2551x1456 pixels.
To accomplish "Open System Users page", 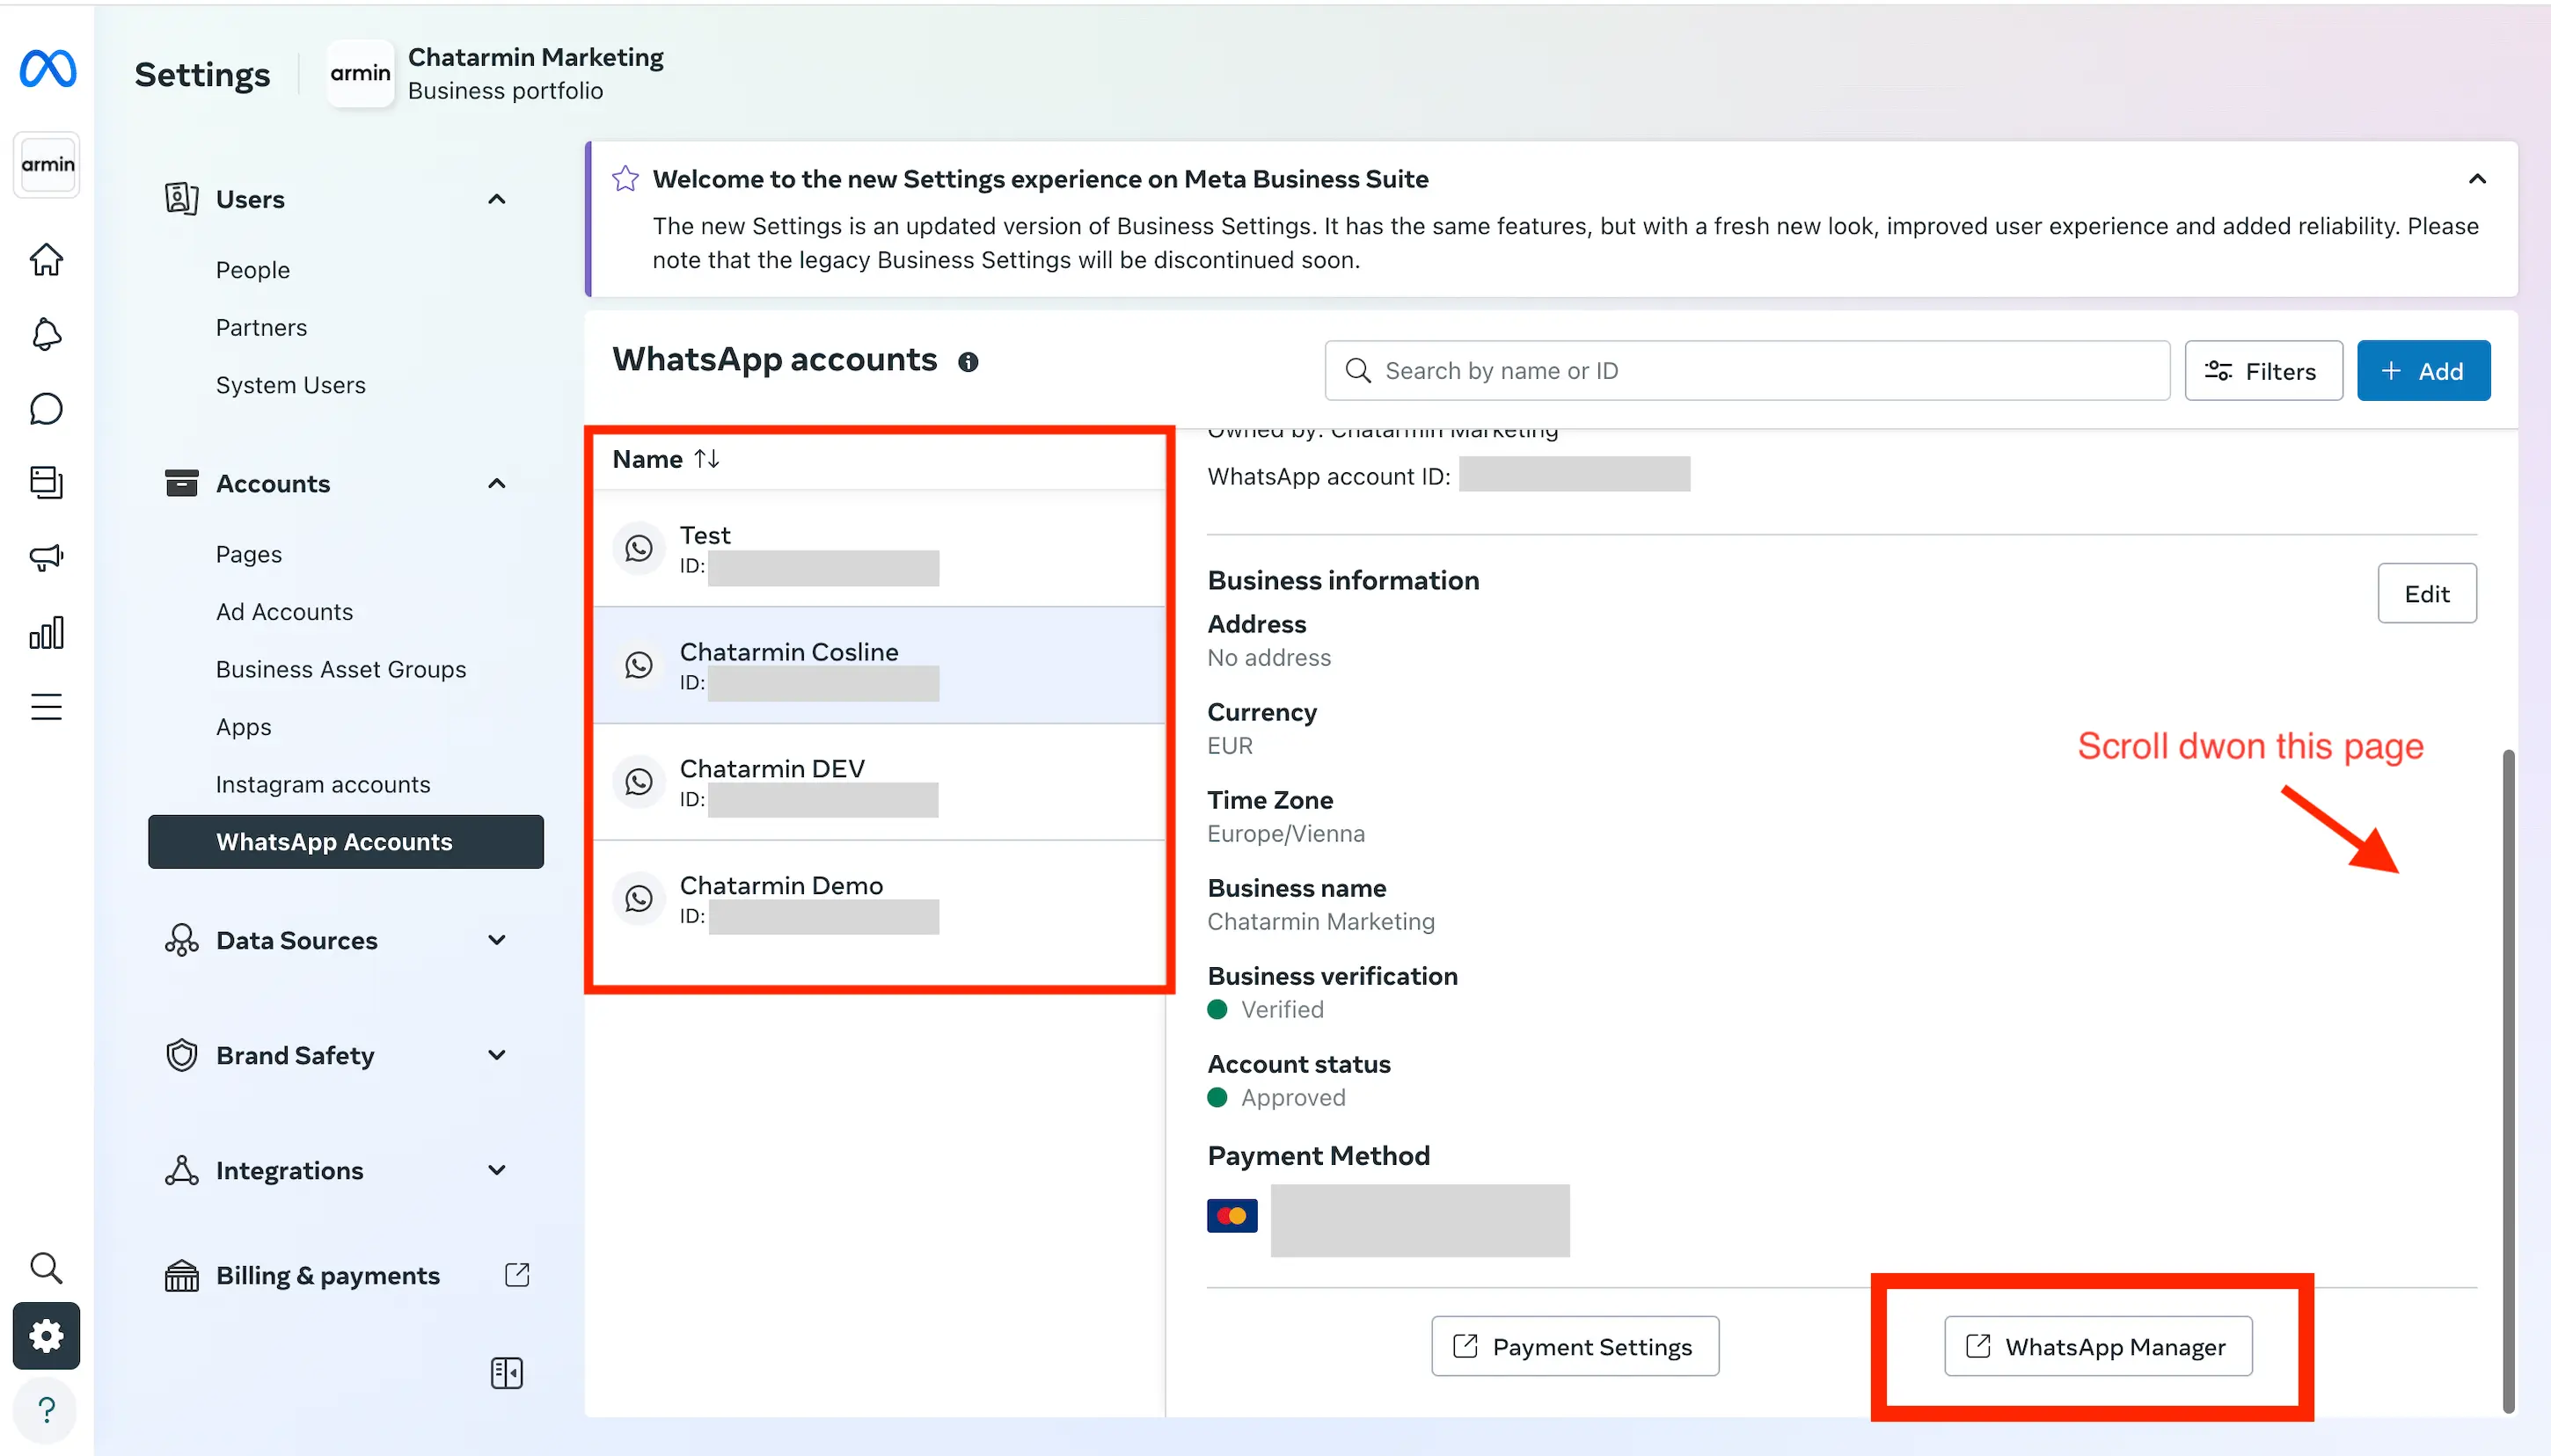I will [291, 385].
